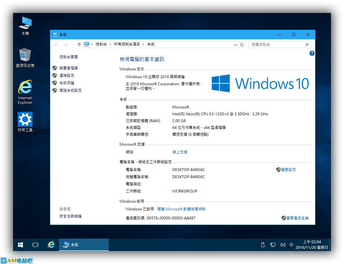
Task: Open the 資源回收筒 recycle bin icon
Action: pyautogui.click(x=25, y=58)
